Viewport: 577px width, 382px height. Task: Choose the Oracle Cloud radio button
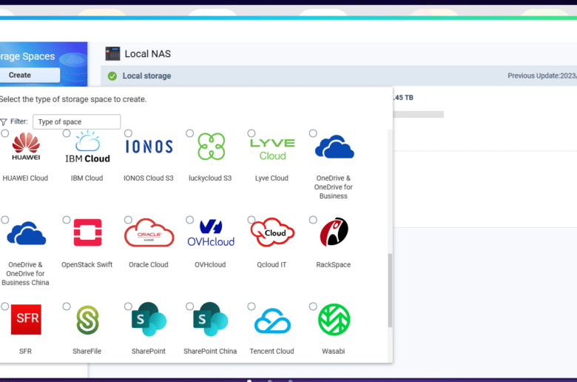(128, 220)
